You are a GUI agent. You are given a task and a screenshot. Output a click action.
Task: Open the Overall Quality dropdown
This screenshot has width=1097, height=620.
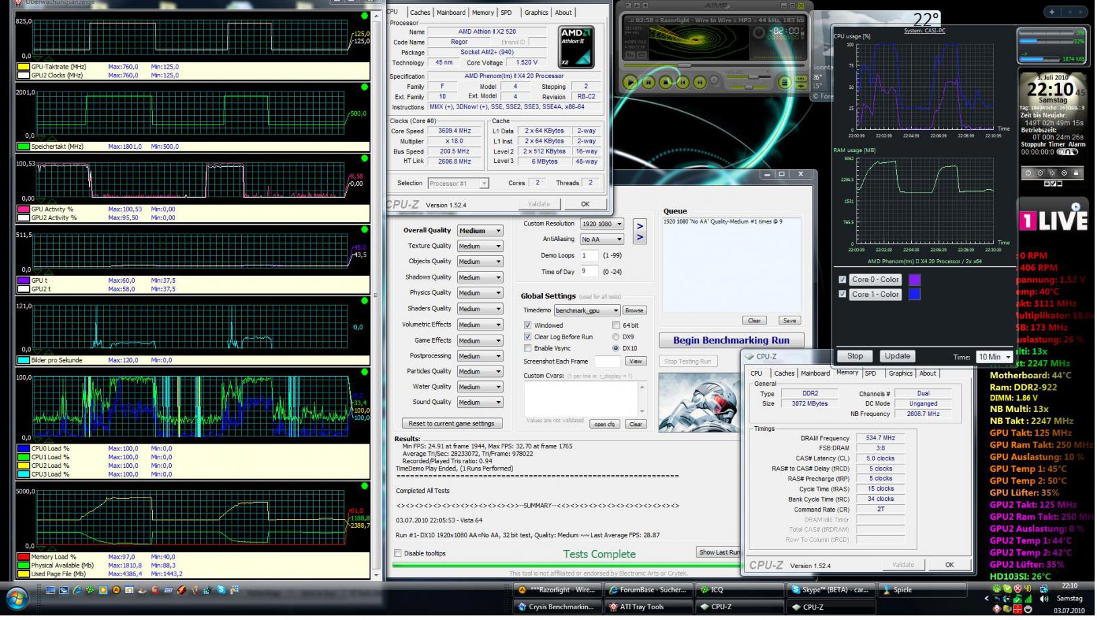click(480, 231)
